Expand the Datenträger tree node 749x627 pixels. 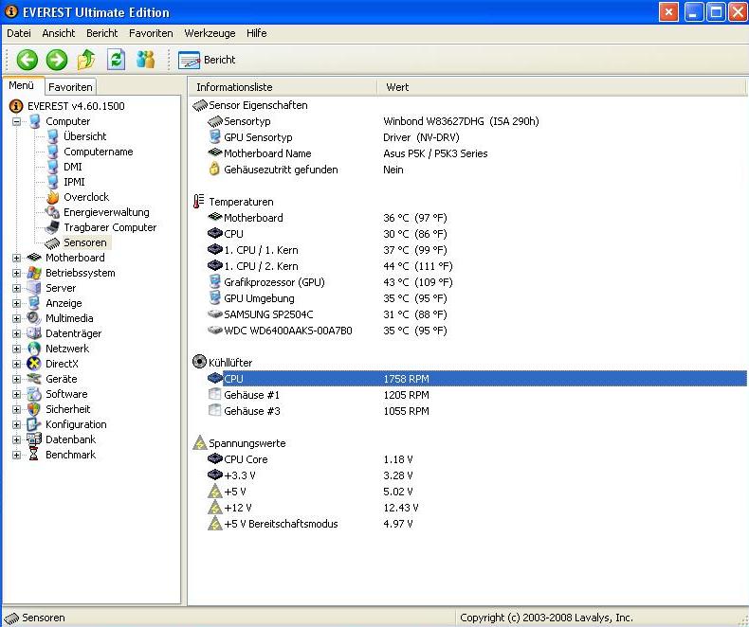click(x=17, y=334)
